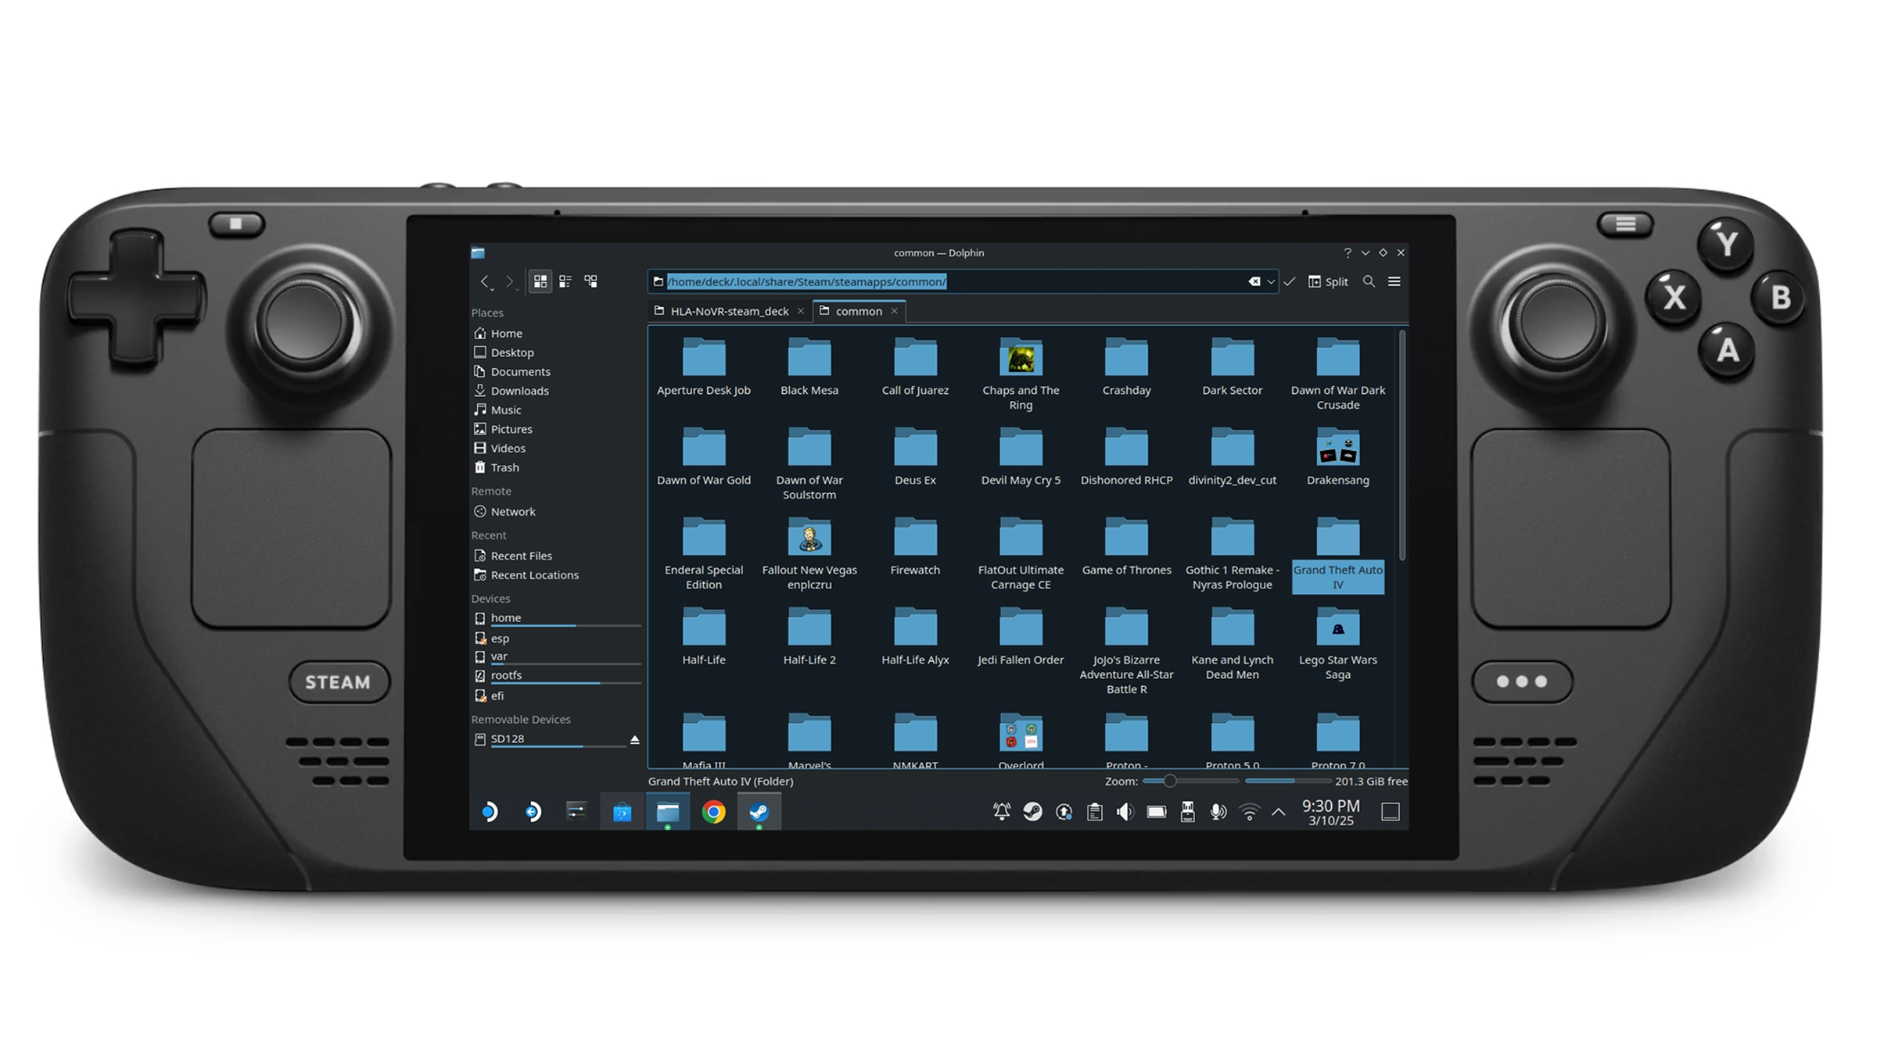Screen dimensions: 1877x1055
Task: Split the Dolphin view
Action: 1328,281
